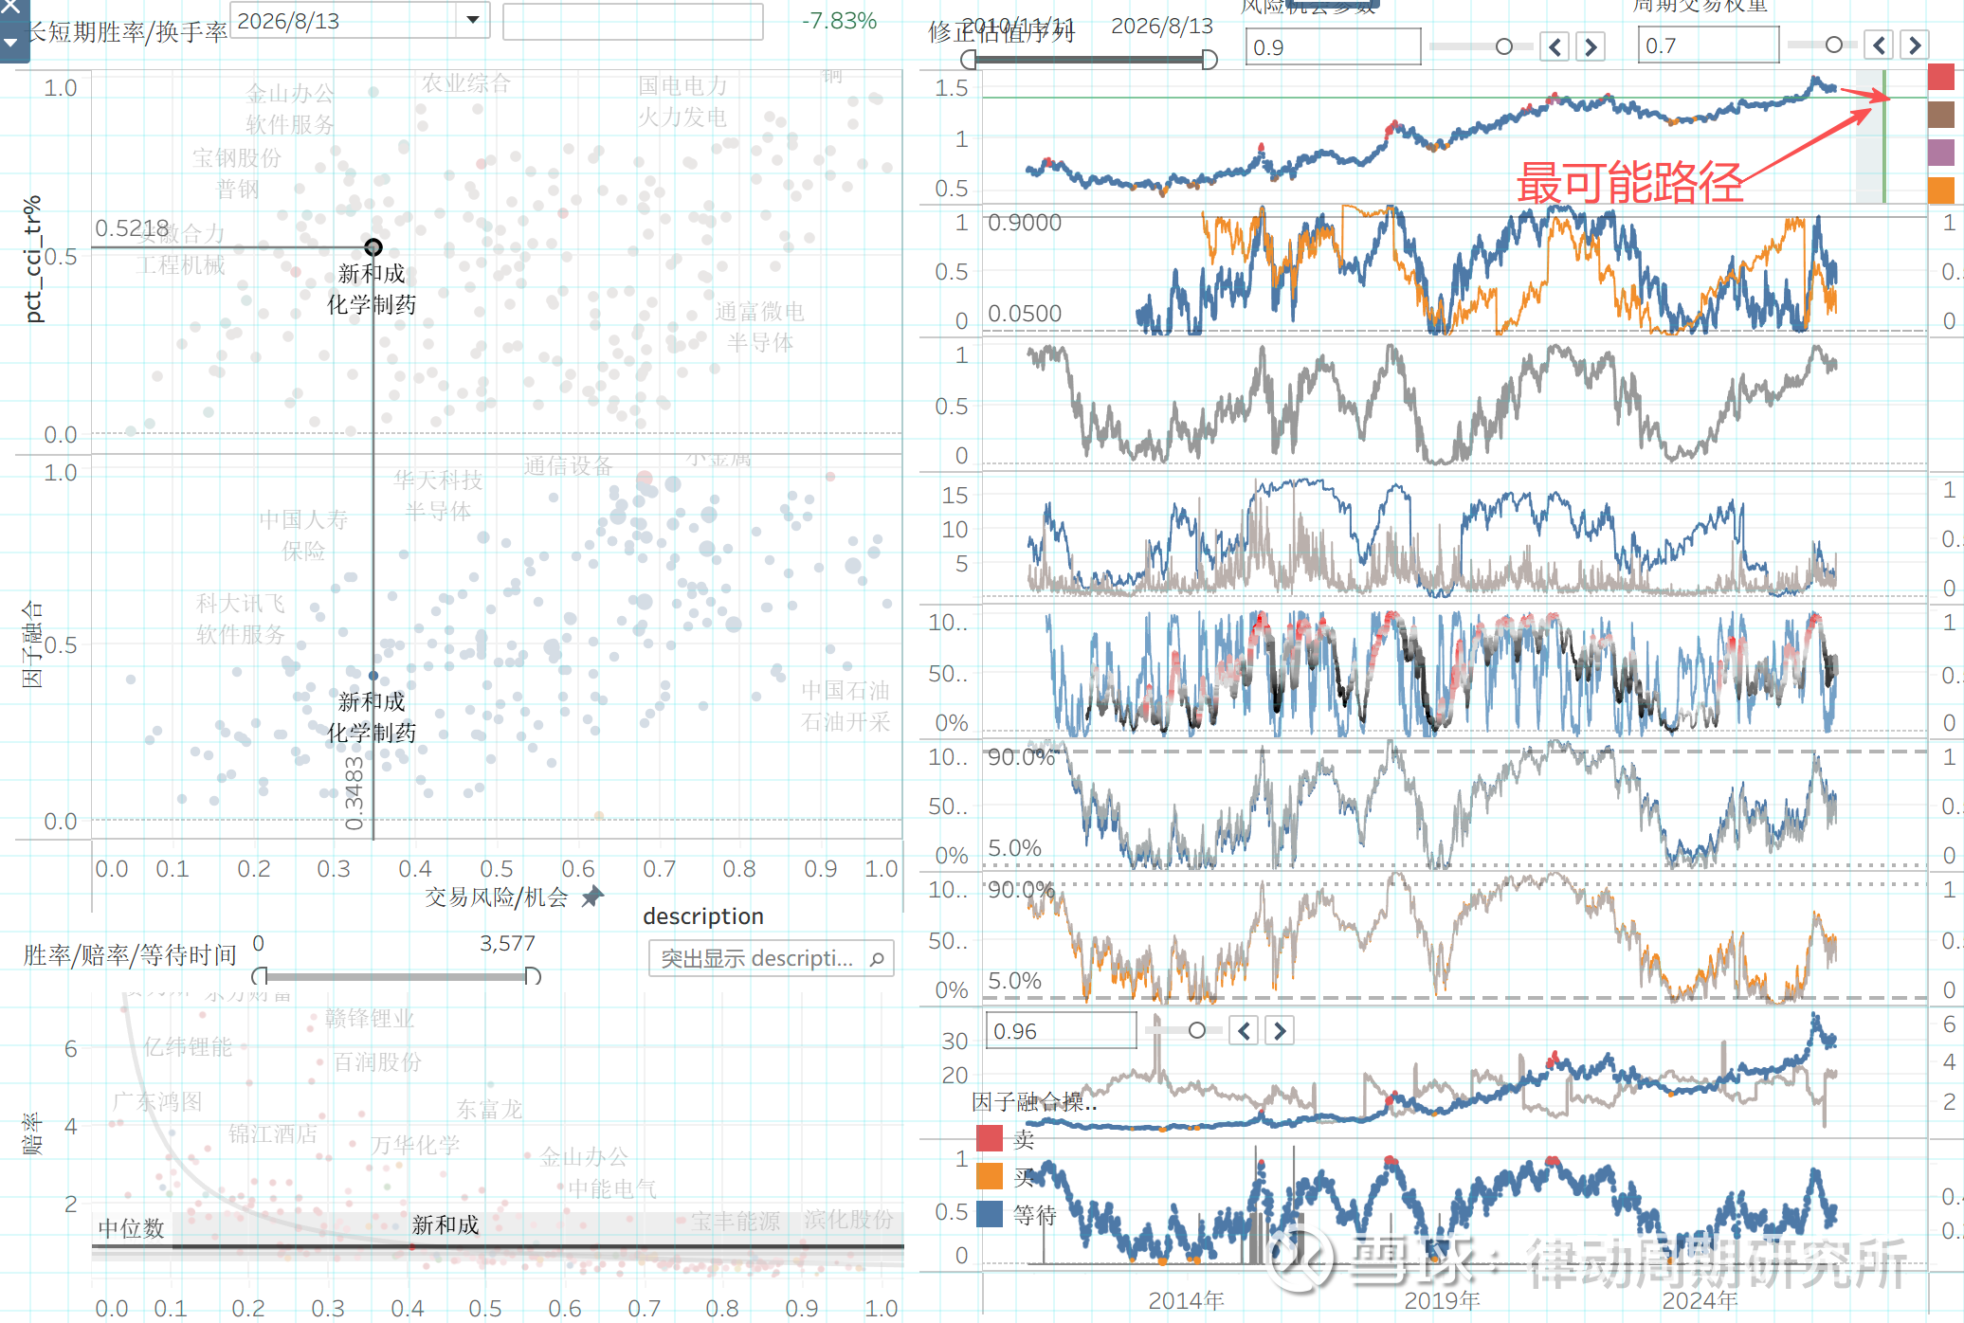Select the orange 买 legend entry
1964x1323 pixels.
coord(1006,1176)
